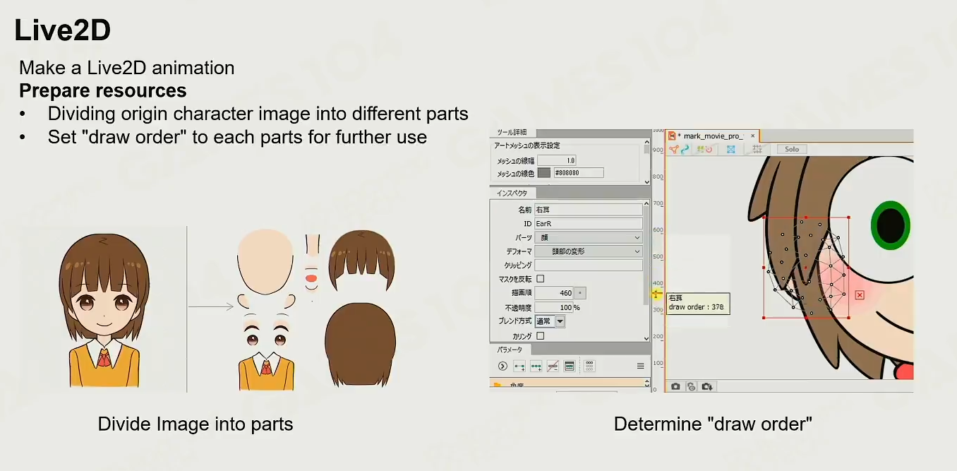The height and width of the screenshot is (471, 957).
Task: Click down arrow of inspector panel scrollbar
Action: (647, 338)
